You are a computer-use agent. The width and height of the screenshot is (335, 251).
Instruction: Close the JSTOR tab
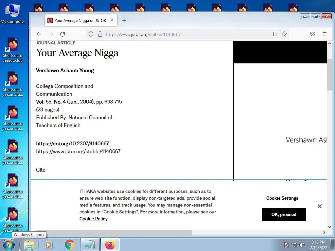coord(112,20)
